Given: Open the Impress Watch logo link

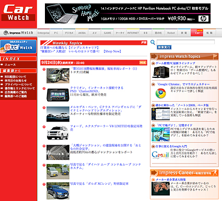Looking at the screenshot, I should (18, 33).
